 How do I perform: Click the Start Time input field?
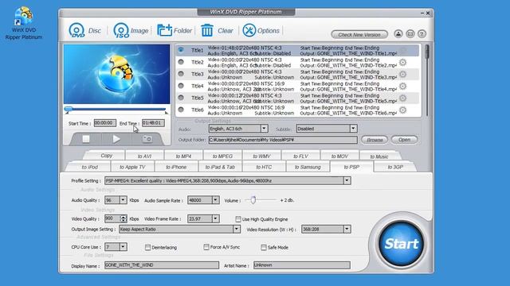104,123
